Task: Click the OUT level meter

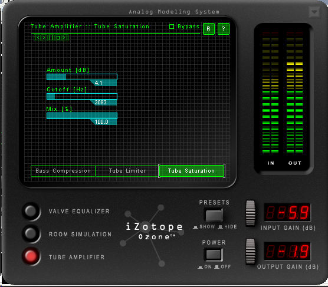Action: point(295,93)
